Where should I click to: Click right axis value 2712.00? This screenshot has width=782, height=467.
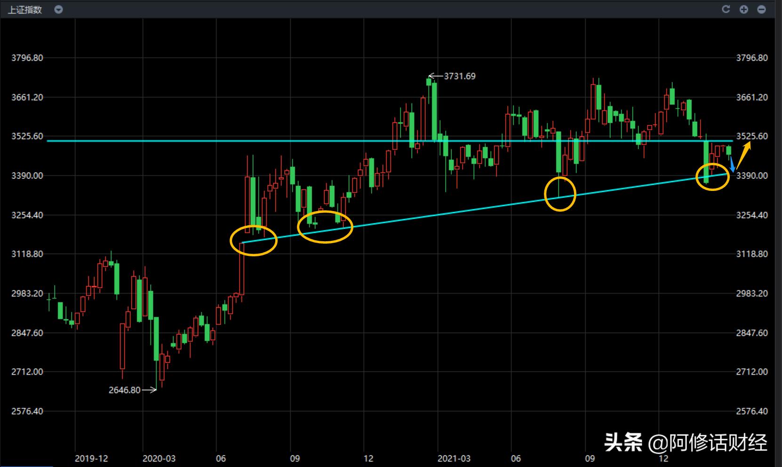click(752, 372)
